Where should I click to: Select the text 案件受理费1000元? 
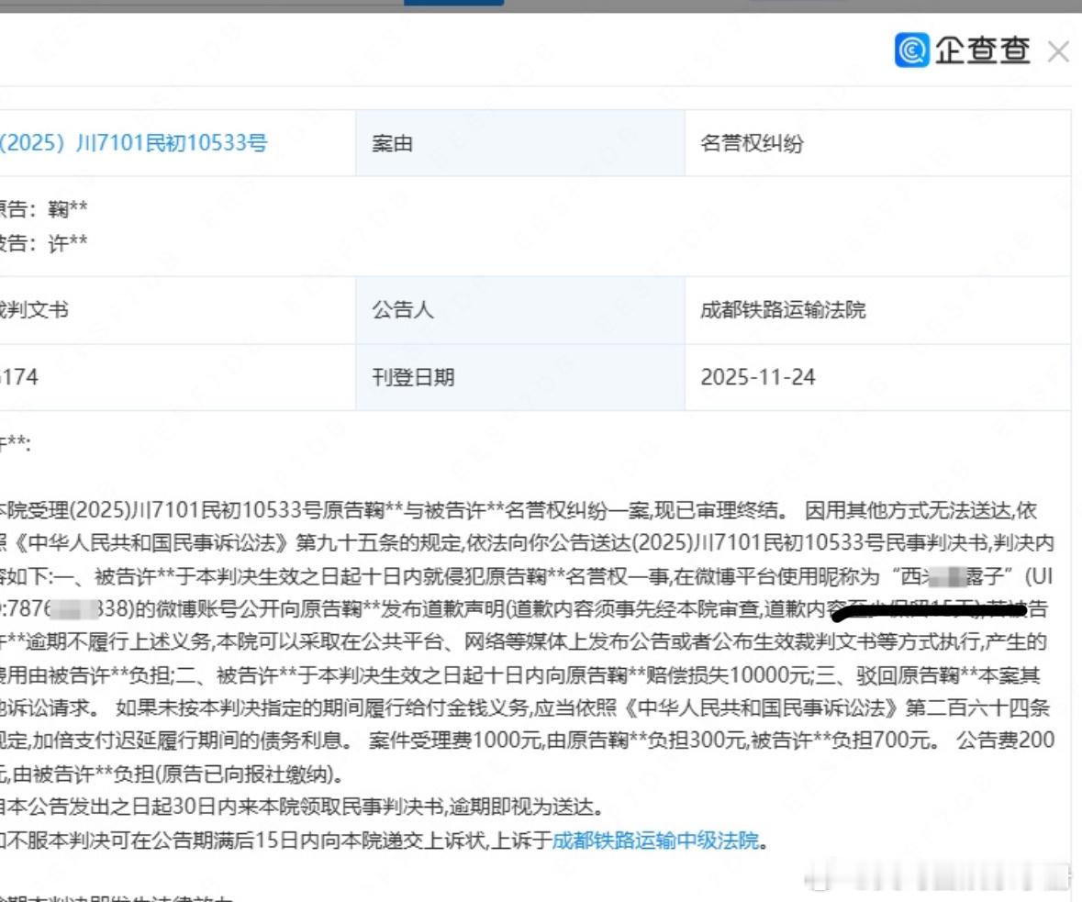pos(455,740)
